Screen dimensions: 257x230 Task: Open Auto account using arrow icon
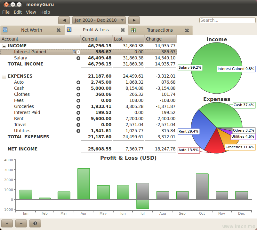pyautogui.click(x=78, y=82)
